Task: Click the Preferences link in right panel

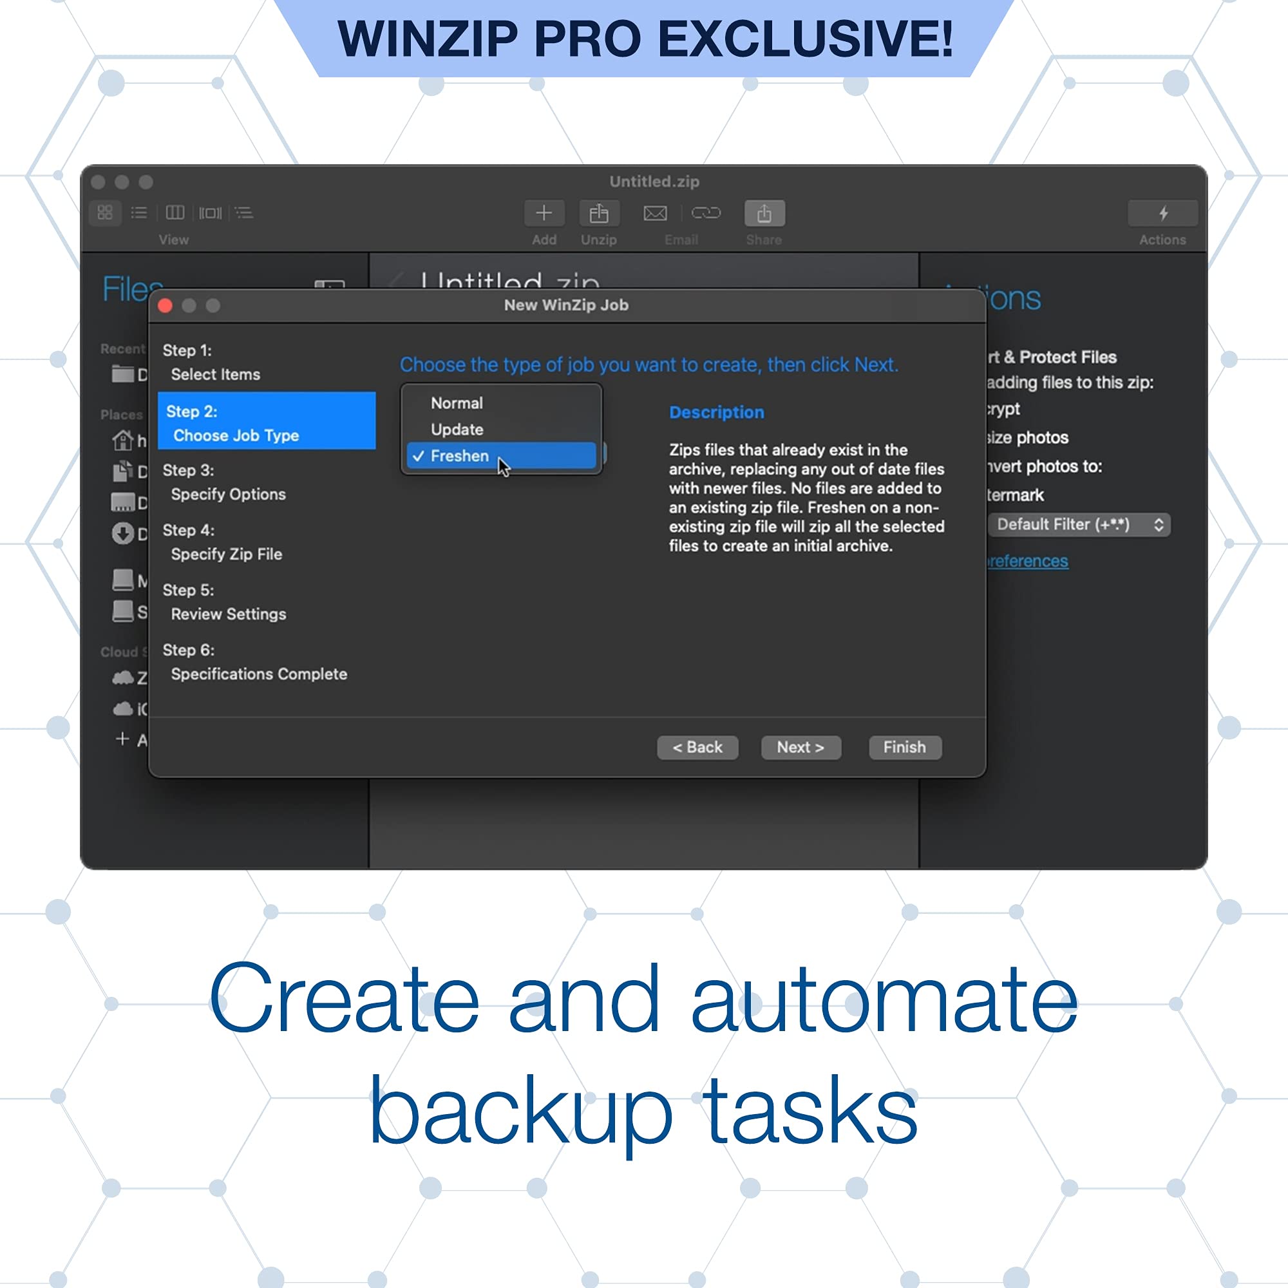Action: pyautogui.click(x=1025, y=559)
